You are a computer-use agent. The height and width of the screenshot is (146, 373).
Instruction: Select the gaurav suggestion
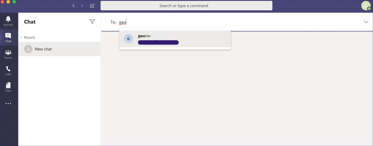click(x=175, y=39)
